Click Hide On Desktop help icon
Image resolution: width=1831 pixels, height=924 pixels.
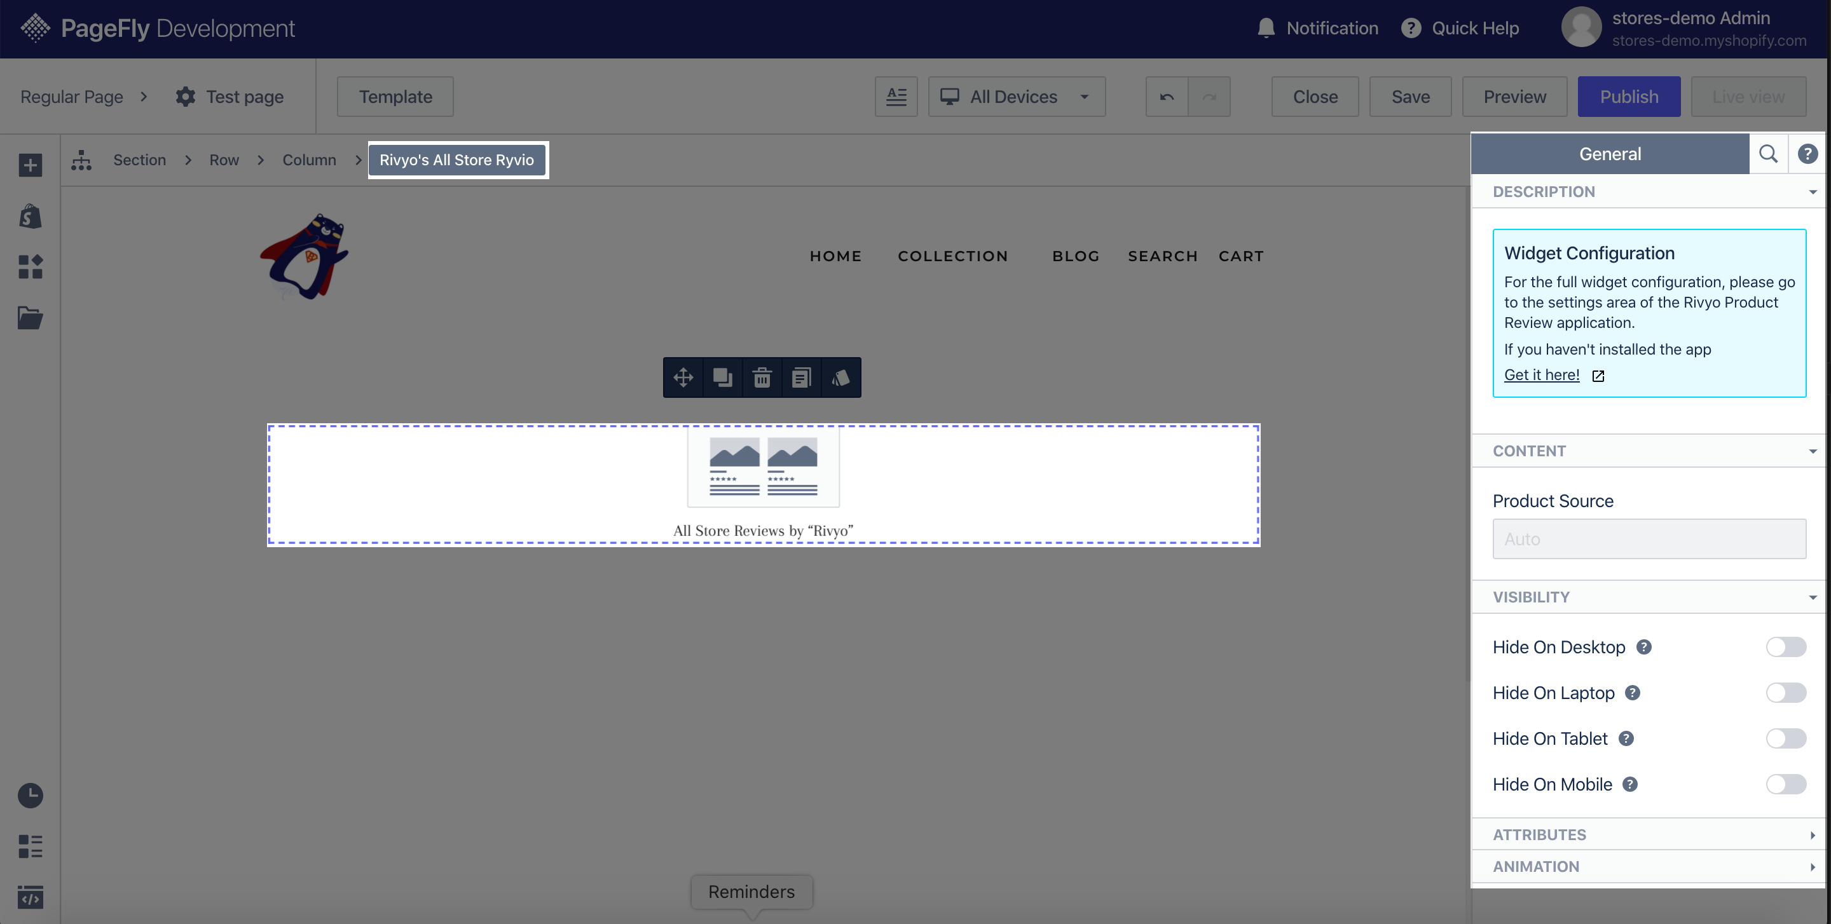1644,647
